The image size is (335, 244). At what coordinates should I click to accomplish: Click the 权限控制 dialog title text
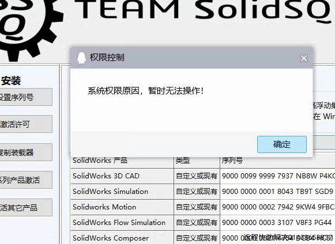pos(107,58)
